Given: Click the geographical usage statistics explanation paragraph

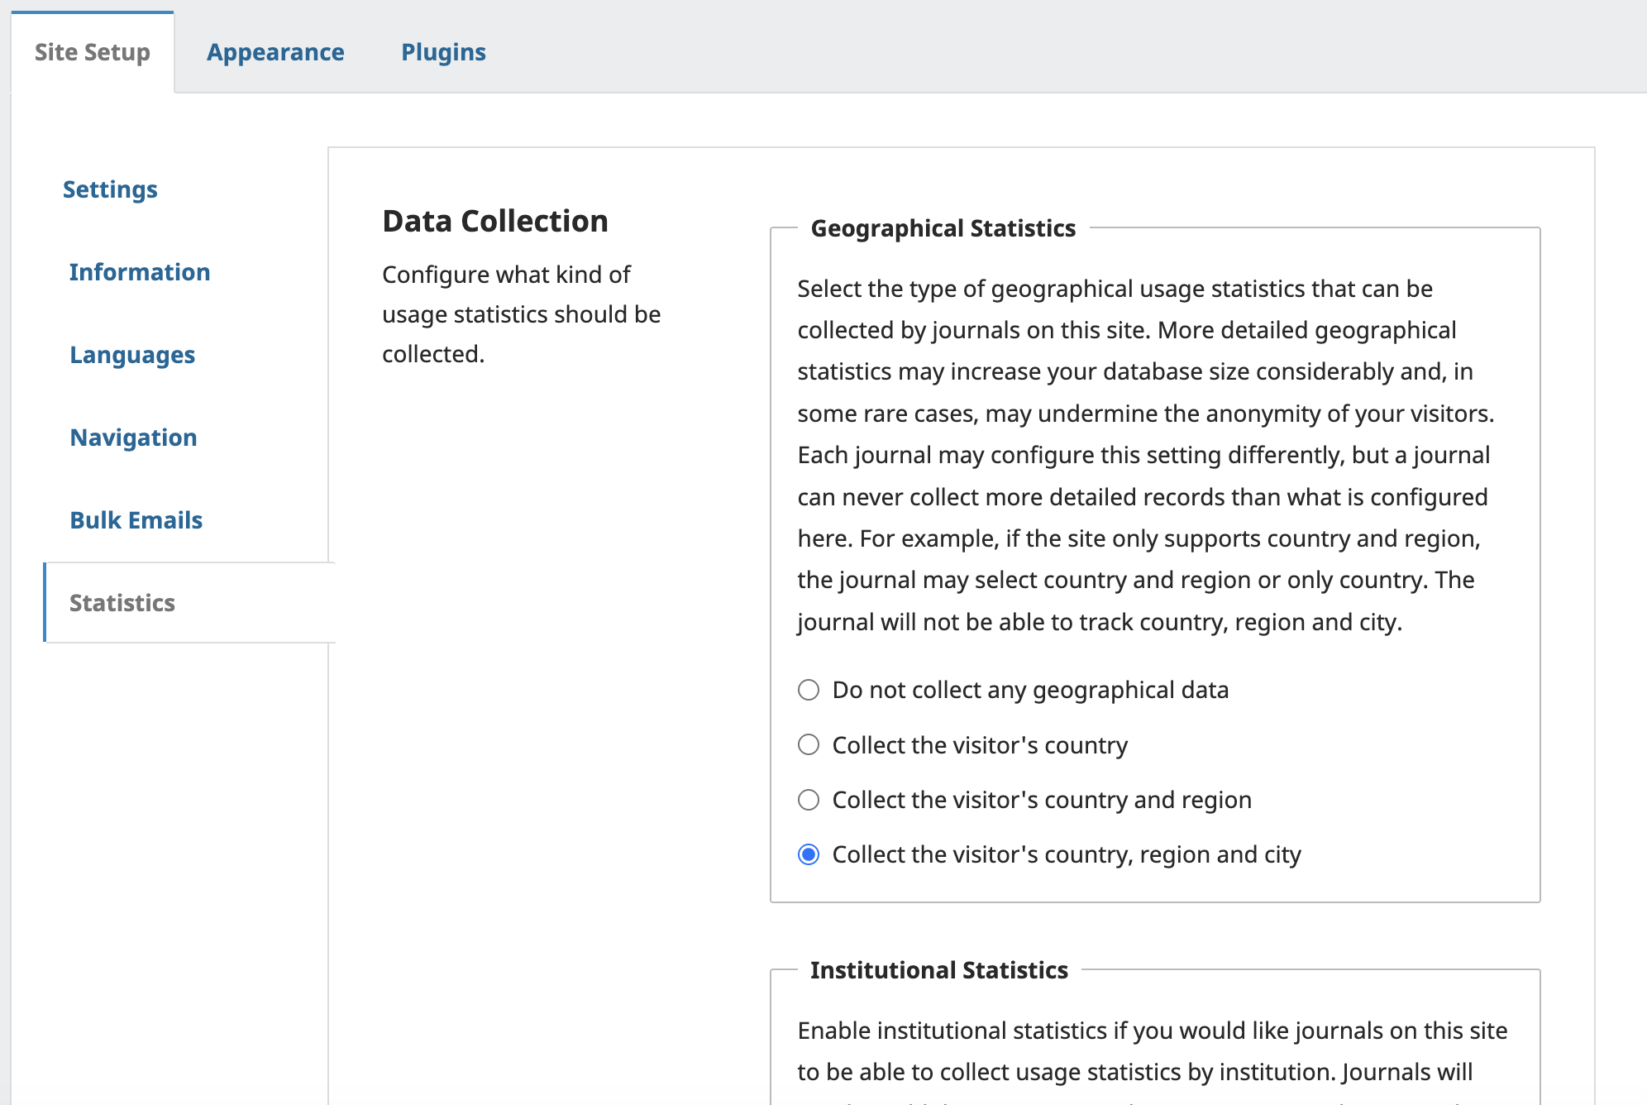Looking at the screenshot, I should 1145,455.
